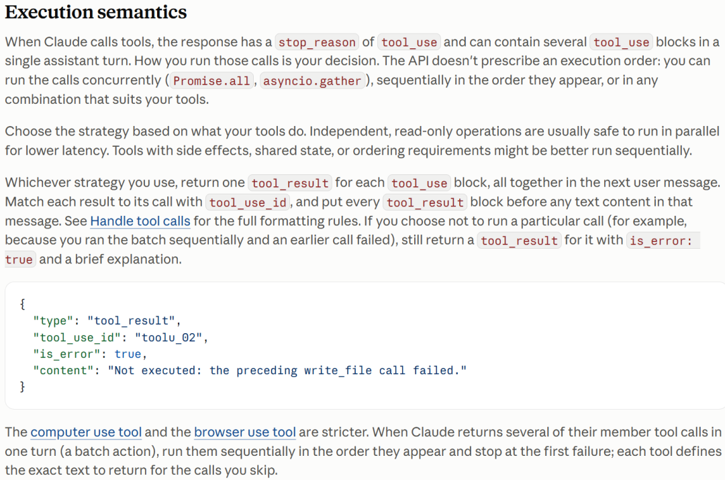Click the "Execution semantics" heading

(x=96, y=12)
